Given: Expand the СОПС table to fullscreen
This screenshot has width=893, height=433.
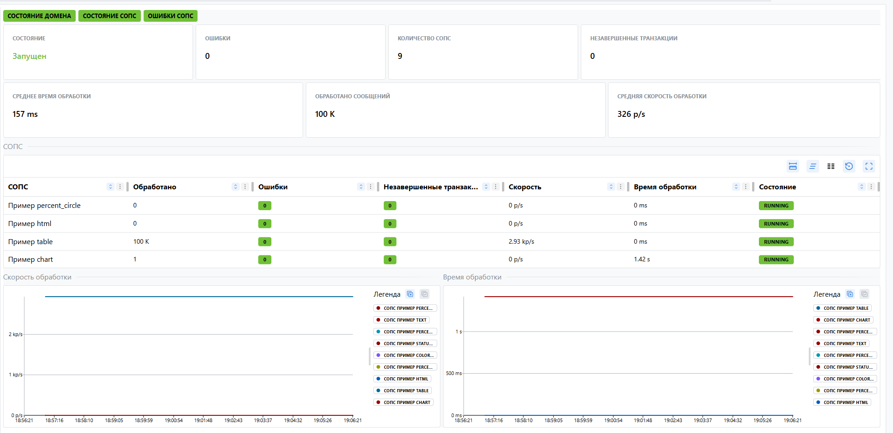Looking at the screenshot, I should click(869, 166).
